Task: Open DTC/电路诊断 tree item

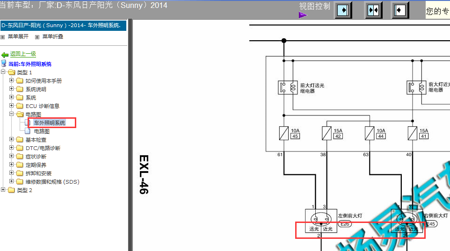Action: pyautogui.click(x=43, y=148)
